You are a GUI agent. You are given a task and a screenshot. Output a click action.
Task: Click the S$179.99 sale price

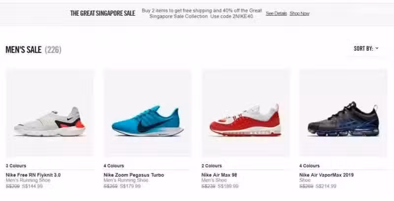130,186
